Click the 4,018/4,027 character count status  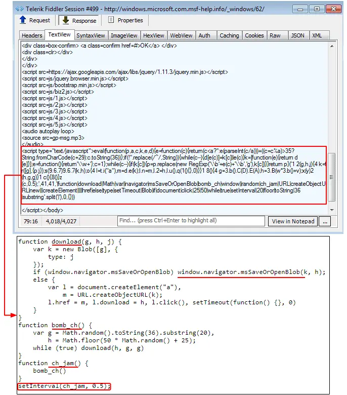tap(61, 221)
